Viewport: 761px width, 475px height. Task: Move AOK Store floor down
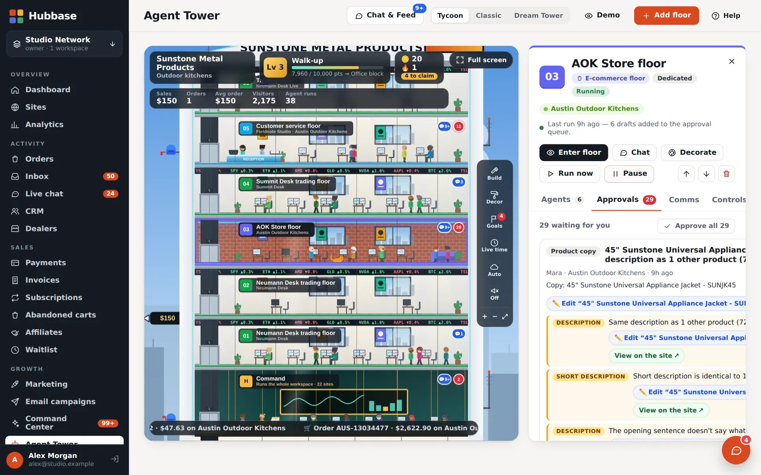(706, 174)
